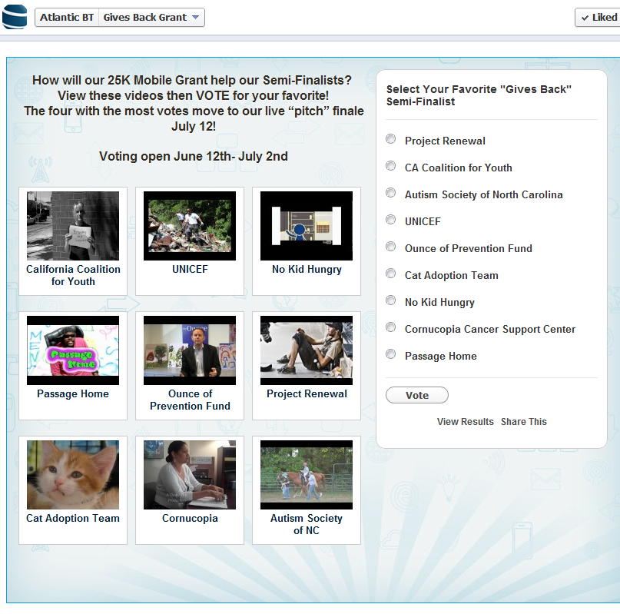This screenshot has height=614, width=620.
Task: Click the California Coalition for Youth caption
Action: pyautogui.click(x=73, y=275)
